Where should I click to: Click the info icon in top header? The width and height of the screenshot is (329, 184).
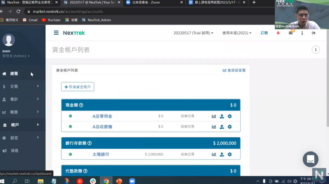pyautogui.click(x=302, y=33)
